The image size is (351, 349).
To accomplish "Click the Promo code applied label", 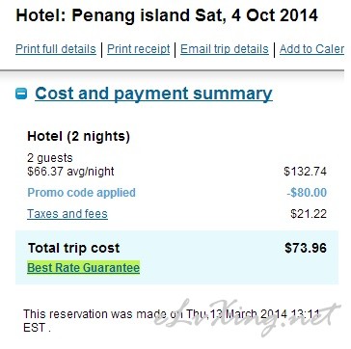I will [81, 193].
